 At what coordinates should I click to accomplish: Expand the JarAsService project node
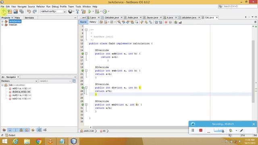pos(2,21)
